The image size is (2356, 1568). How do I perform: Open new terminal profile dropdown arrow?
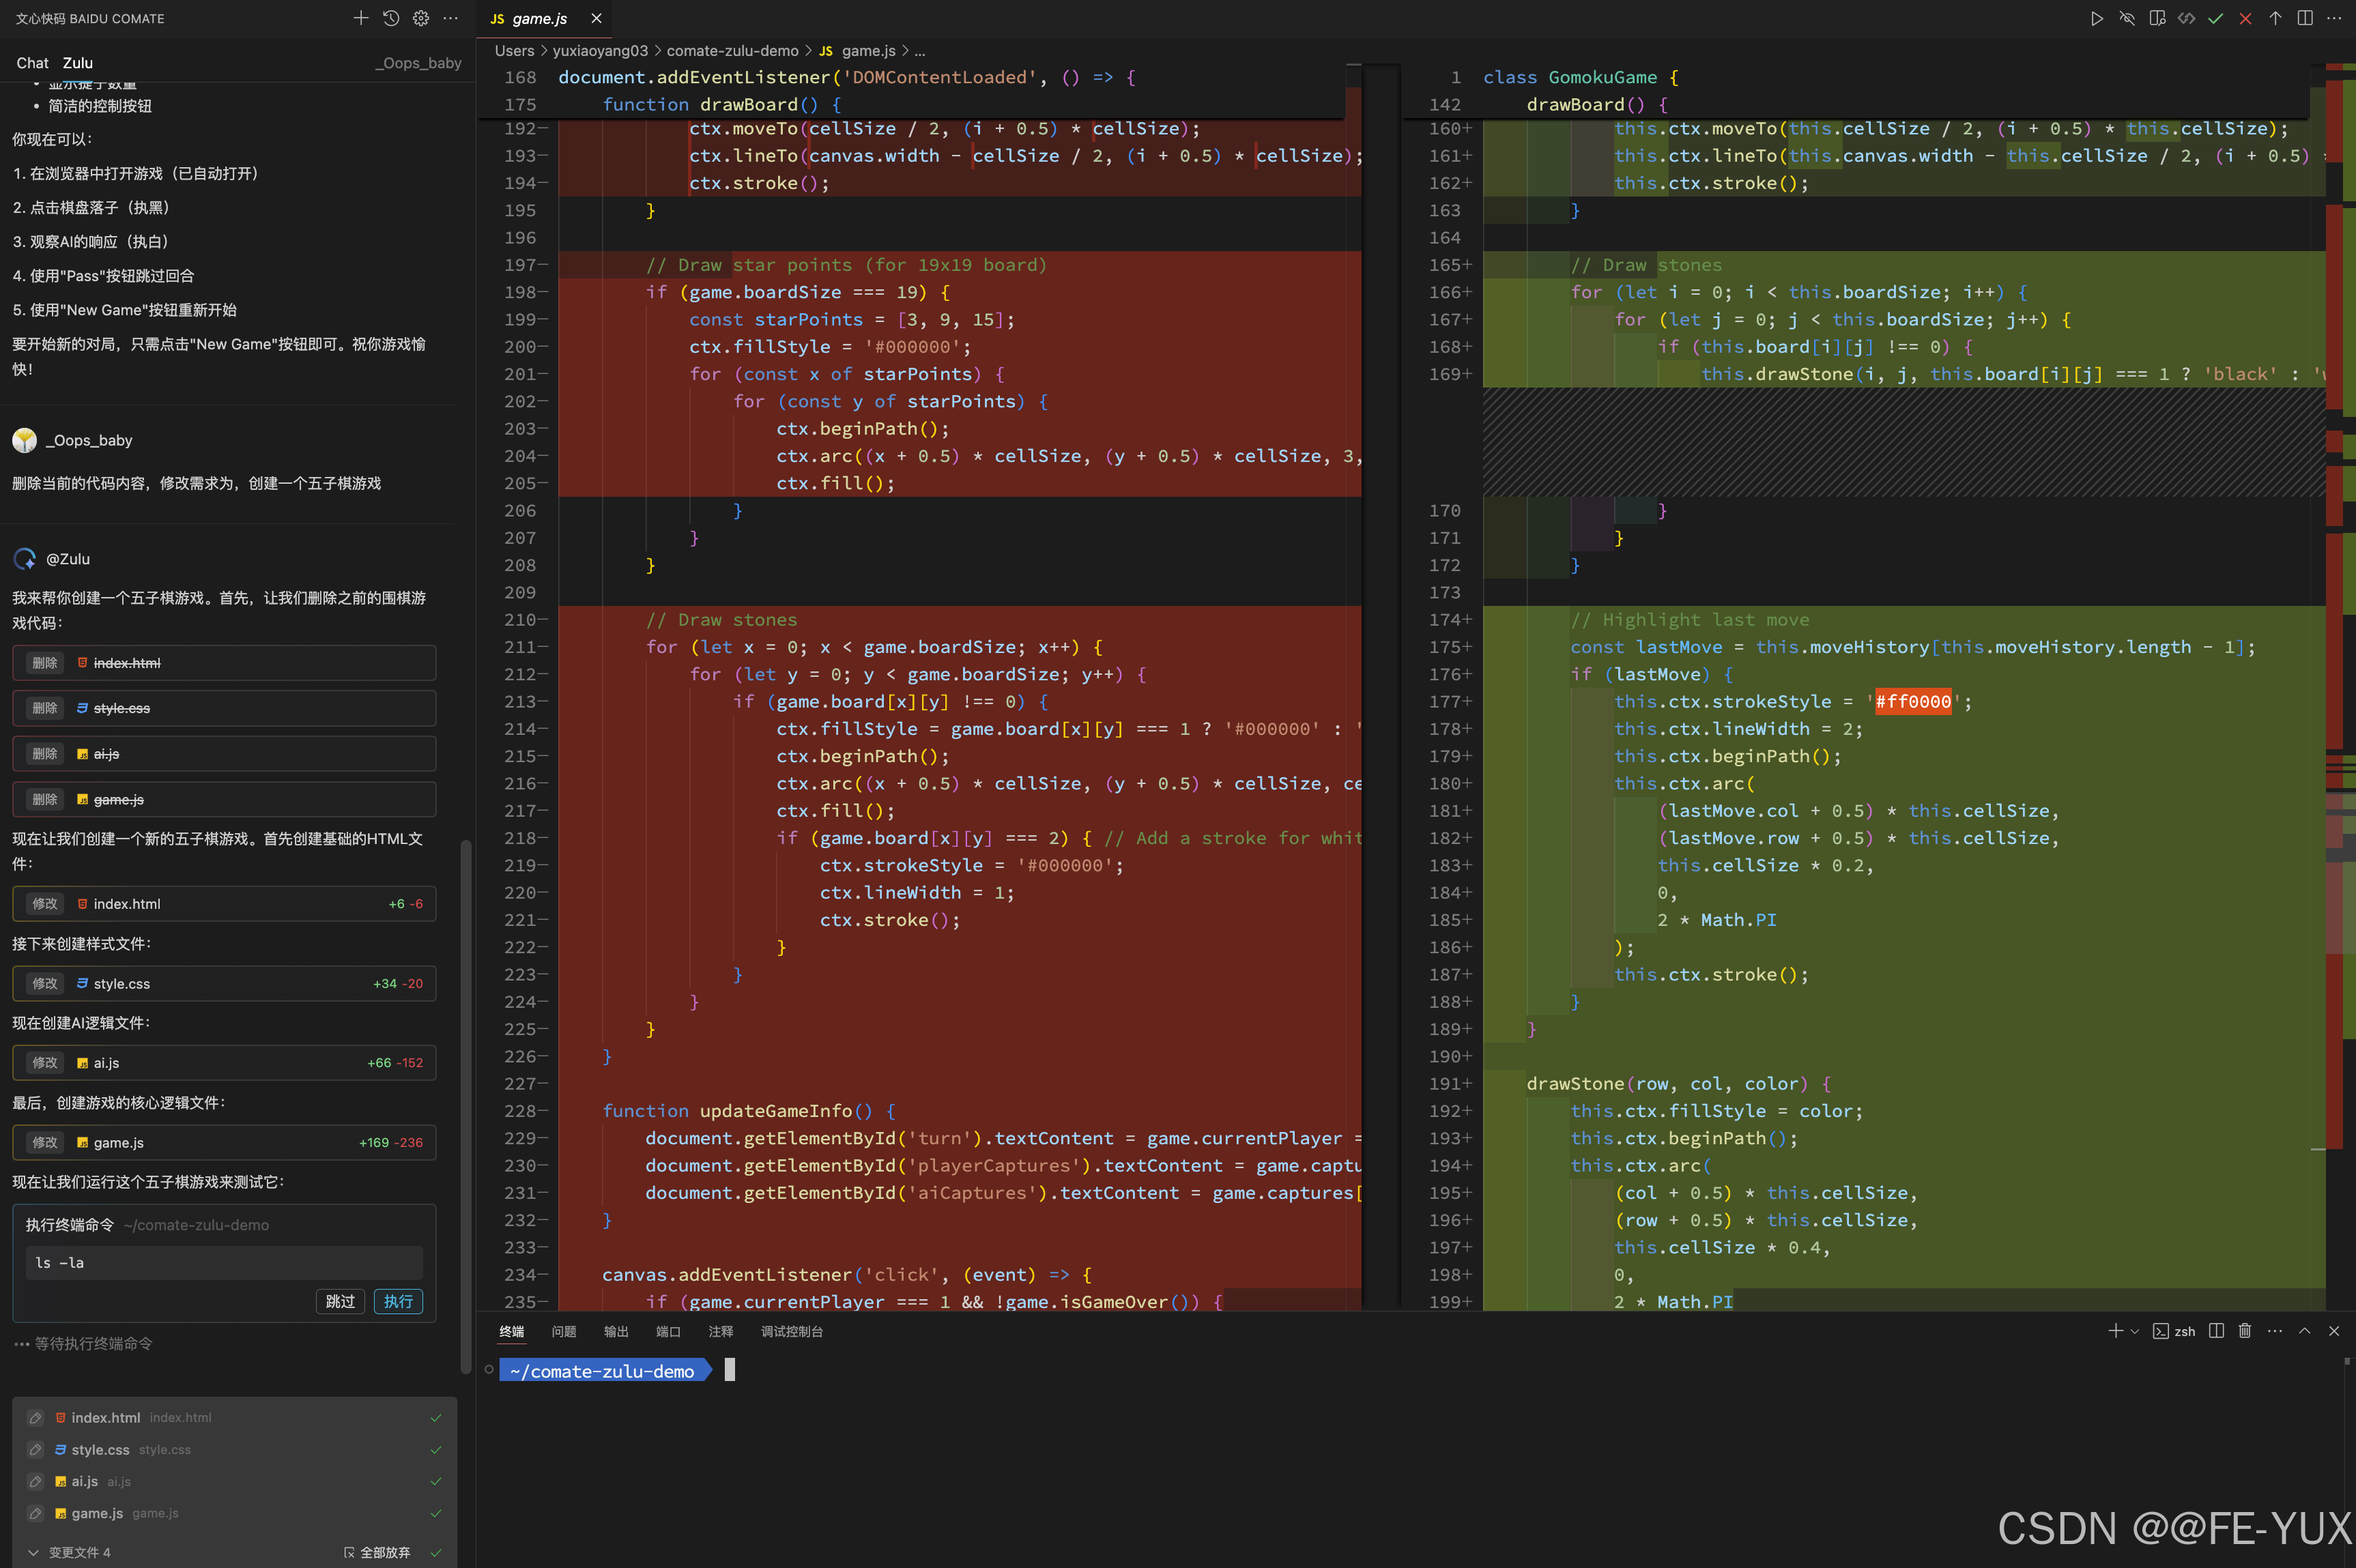2134,1331
